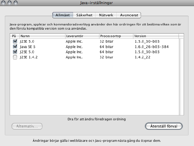
Task: Click version 1.6.0_26-b03-384 cell
Action: click(152, 47)
